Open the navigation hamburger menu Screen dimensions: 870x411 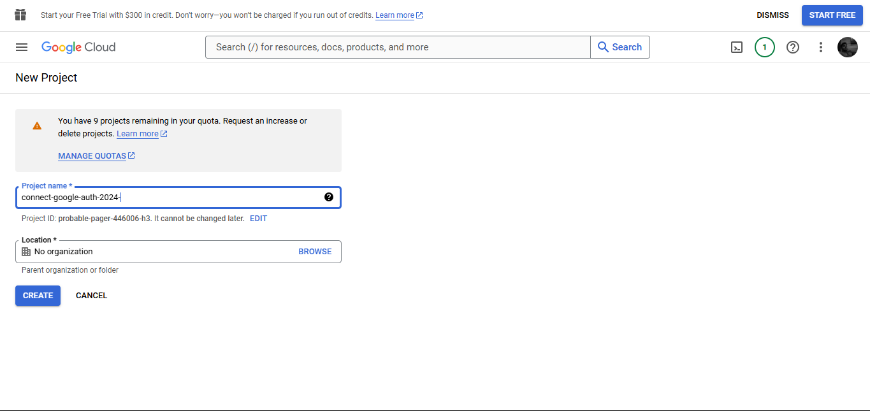point(21,47)
